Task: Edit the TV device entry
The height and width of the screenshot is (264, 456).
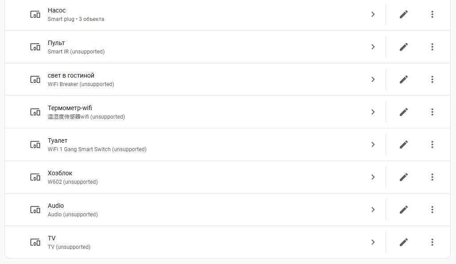Action: pos(404,242)
